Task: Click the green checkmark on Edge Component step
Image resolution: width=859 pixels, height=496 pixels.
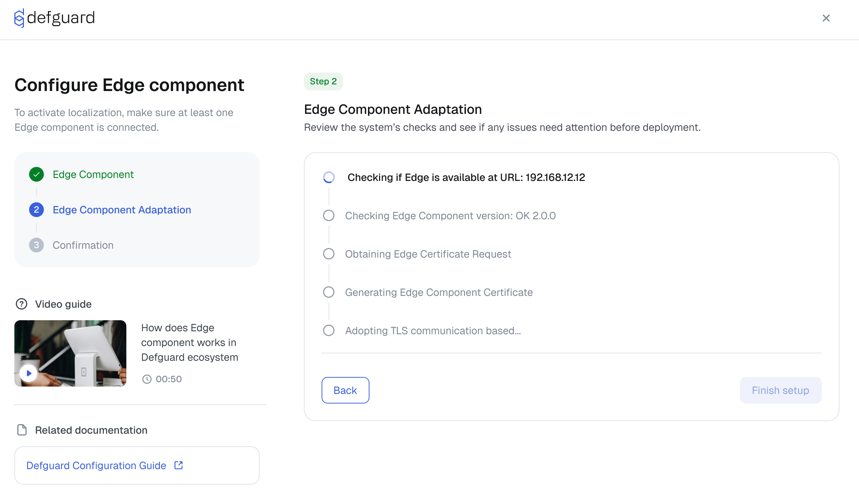Action: pyautogui.click(x=36, y=174)
